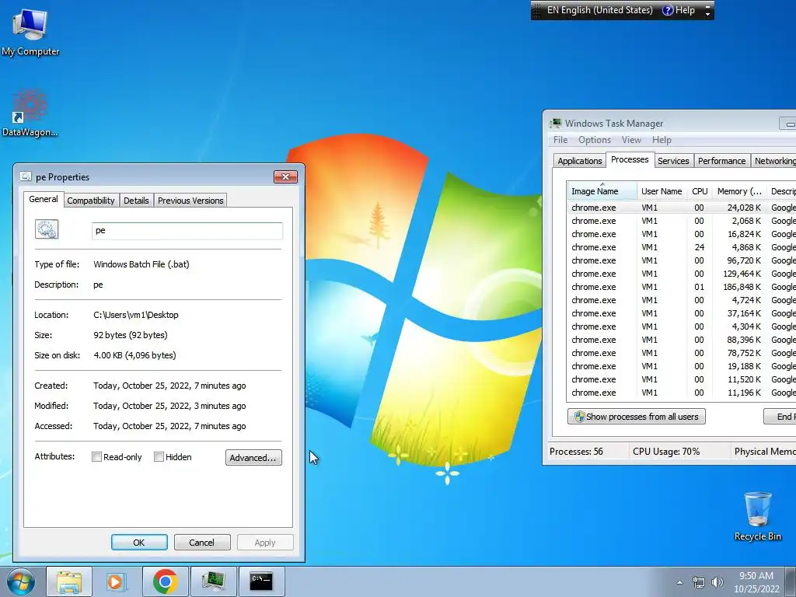Viewport: 796px width, 597px height.
Task: Select chrome.exe row with CPU 24
Action: pos(681,247)
